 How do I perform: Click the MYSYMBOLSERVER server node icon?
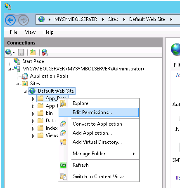tap(17, 68)
